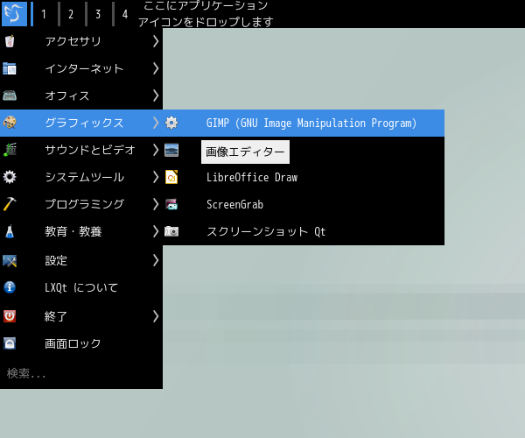
Task: Click the システムツール gear icon
Action: tap(10, 177)
